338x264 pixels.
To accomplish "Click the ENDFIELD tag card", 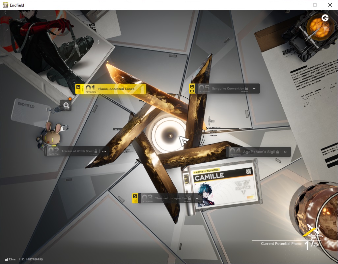I will point(30,113).
